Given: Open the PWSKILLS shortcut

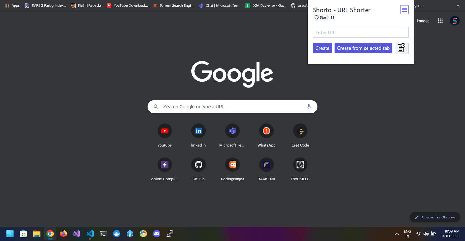Looking at the screenshot, I should tap(300, 169).
